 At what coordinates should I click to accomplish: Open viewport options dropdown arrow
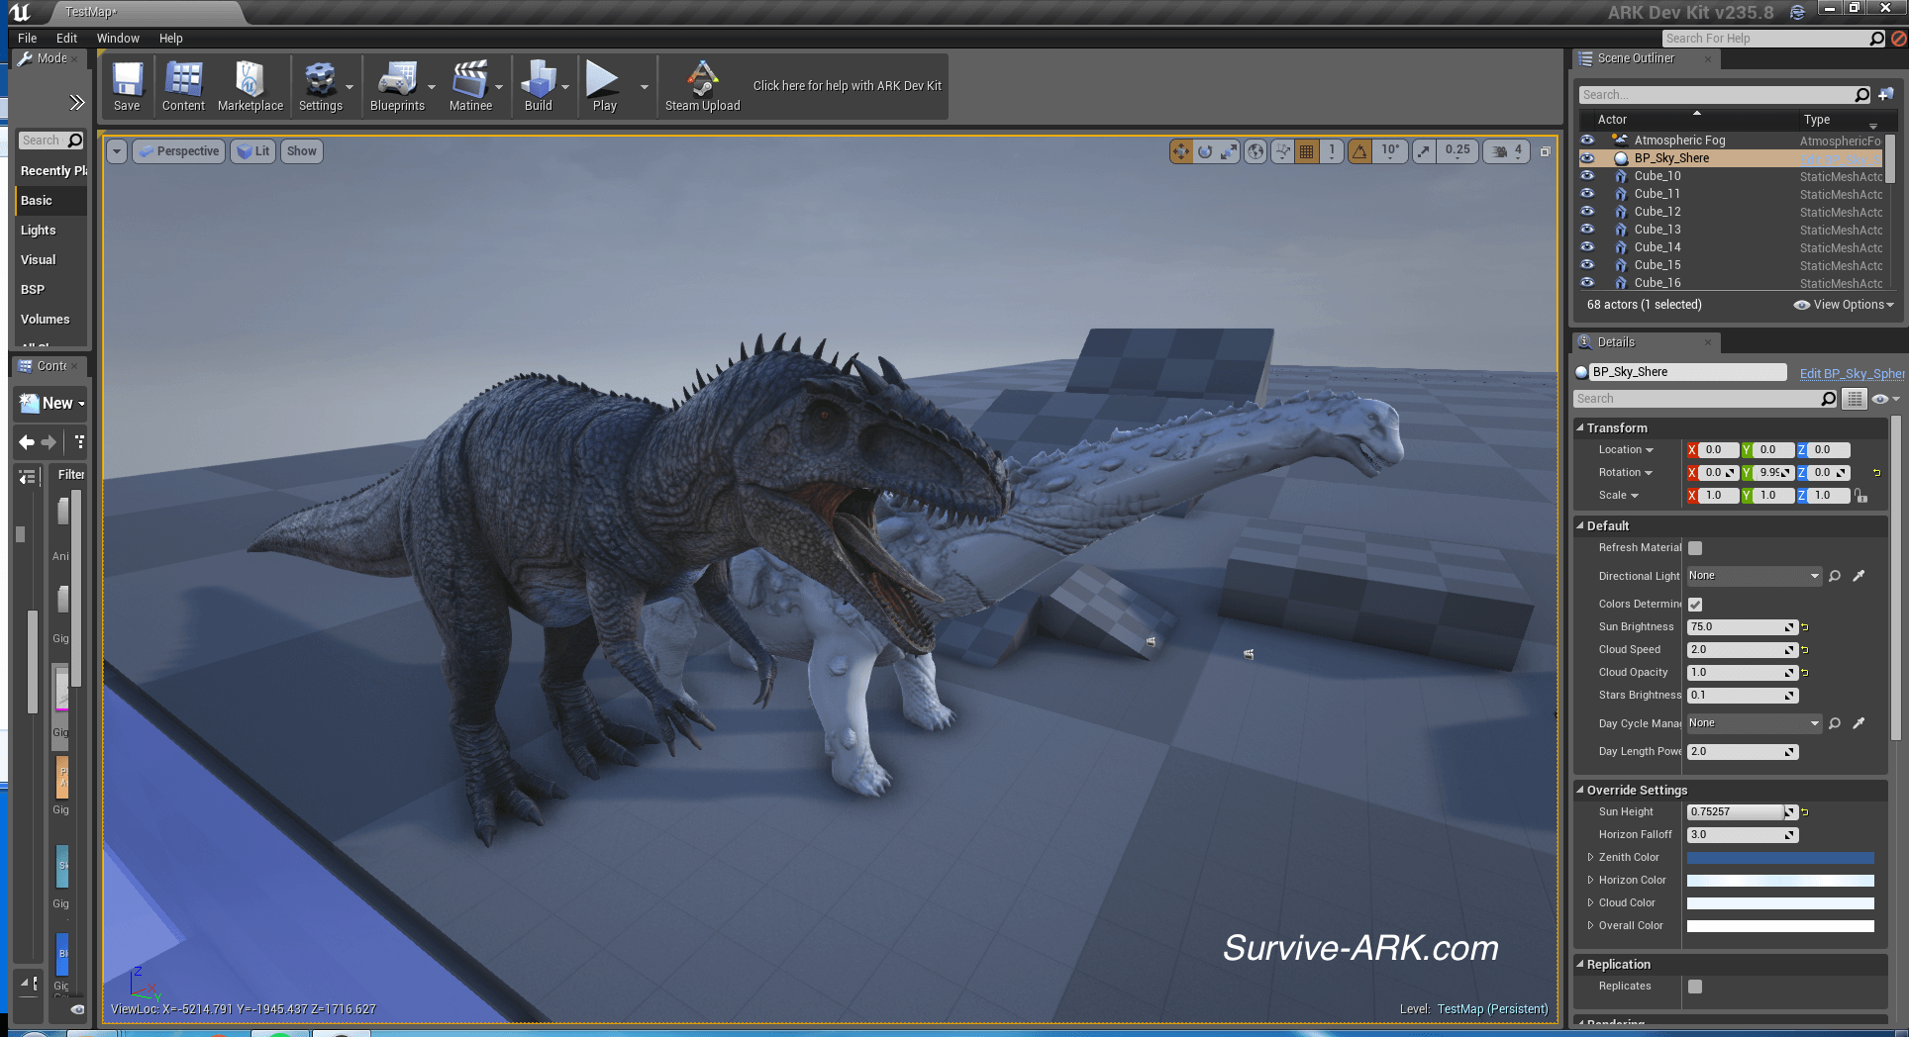[117, 151]
